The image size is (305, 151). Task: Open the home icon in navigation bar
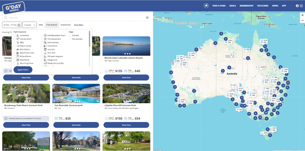pos(206,6)
